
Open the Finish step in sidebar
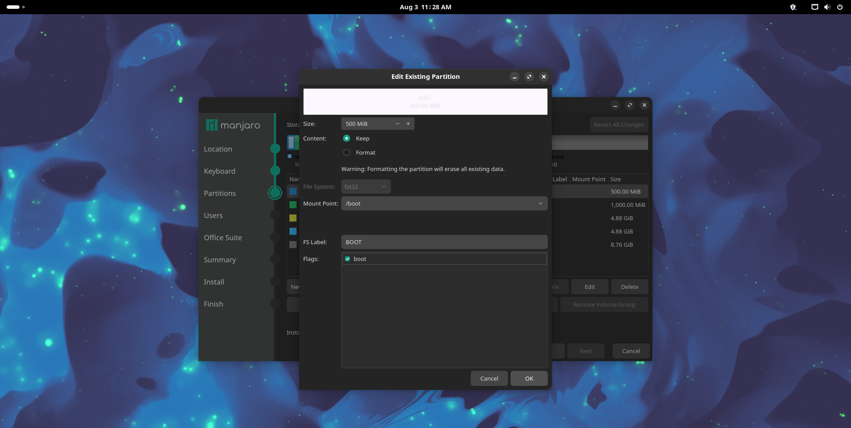(213, 304)
